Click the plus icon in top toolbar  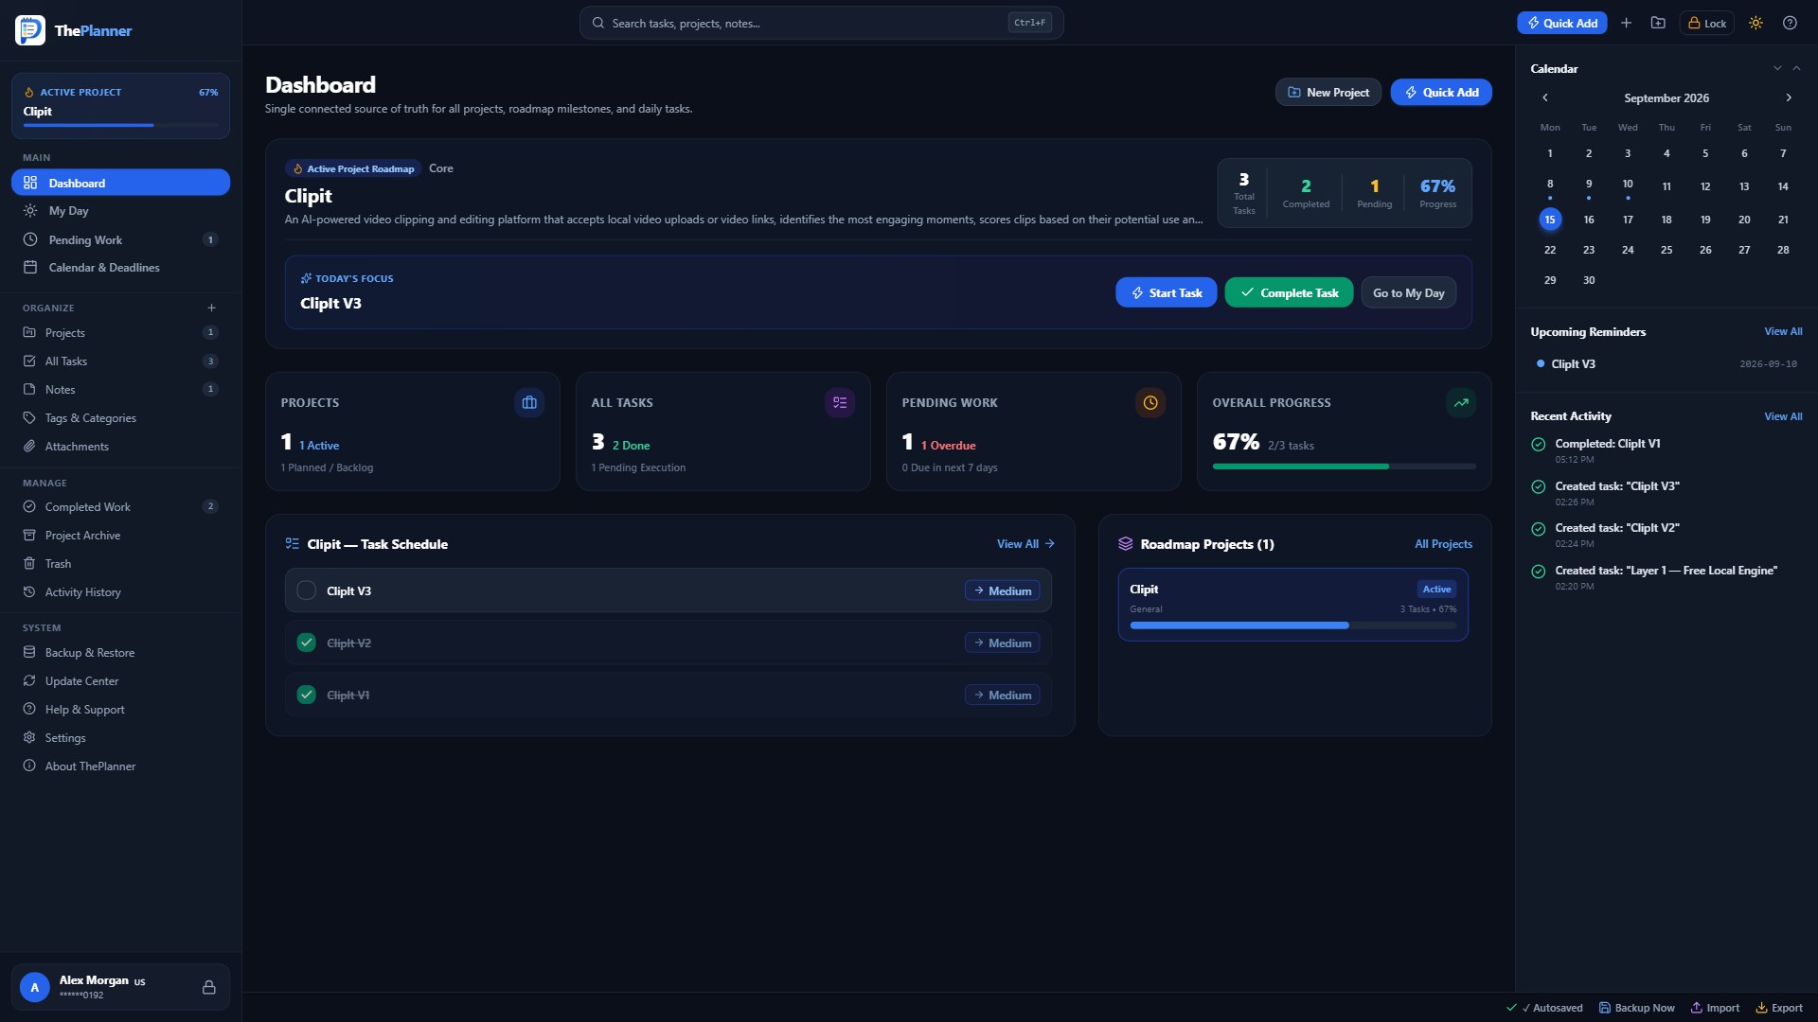(x=1626, y=23)
